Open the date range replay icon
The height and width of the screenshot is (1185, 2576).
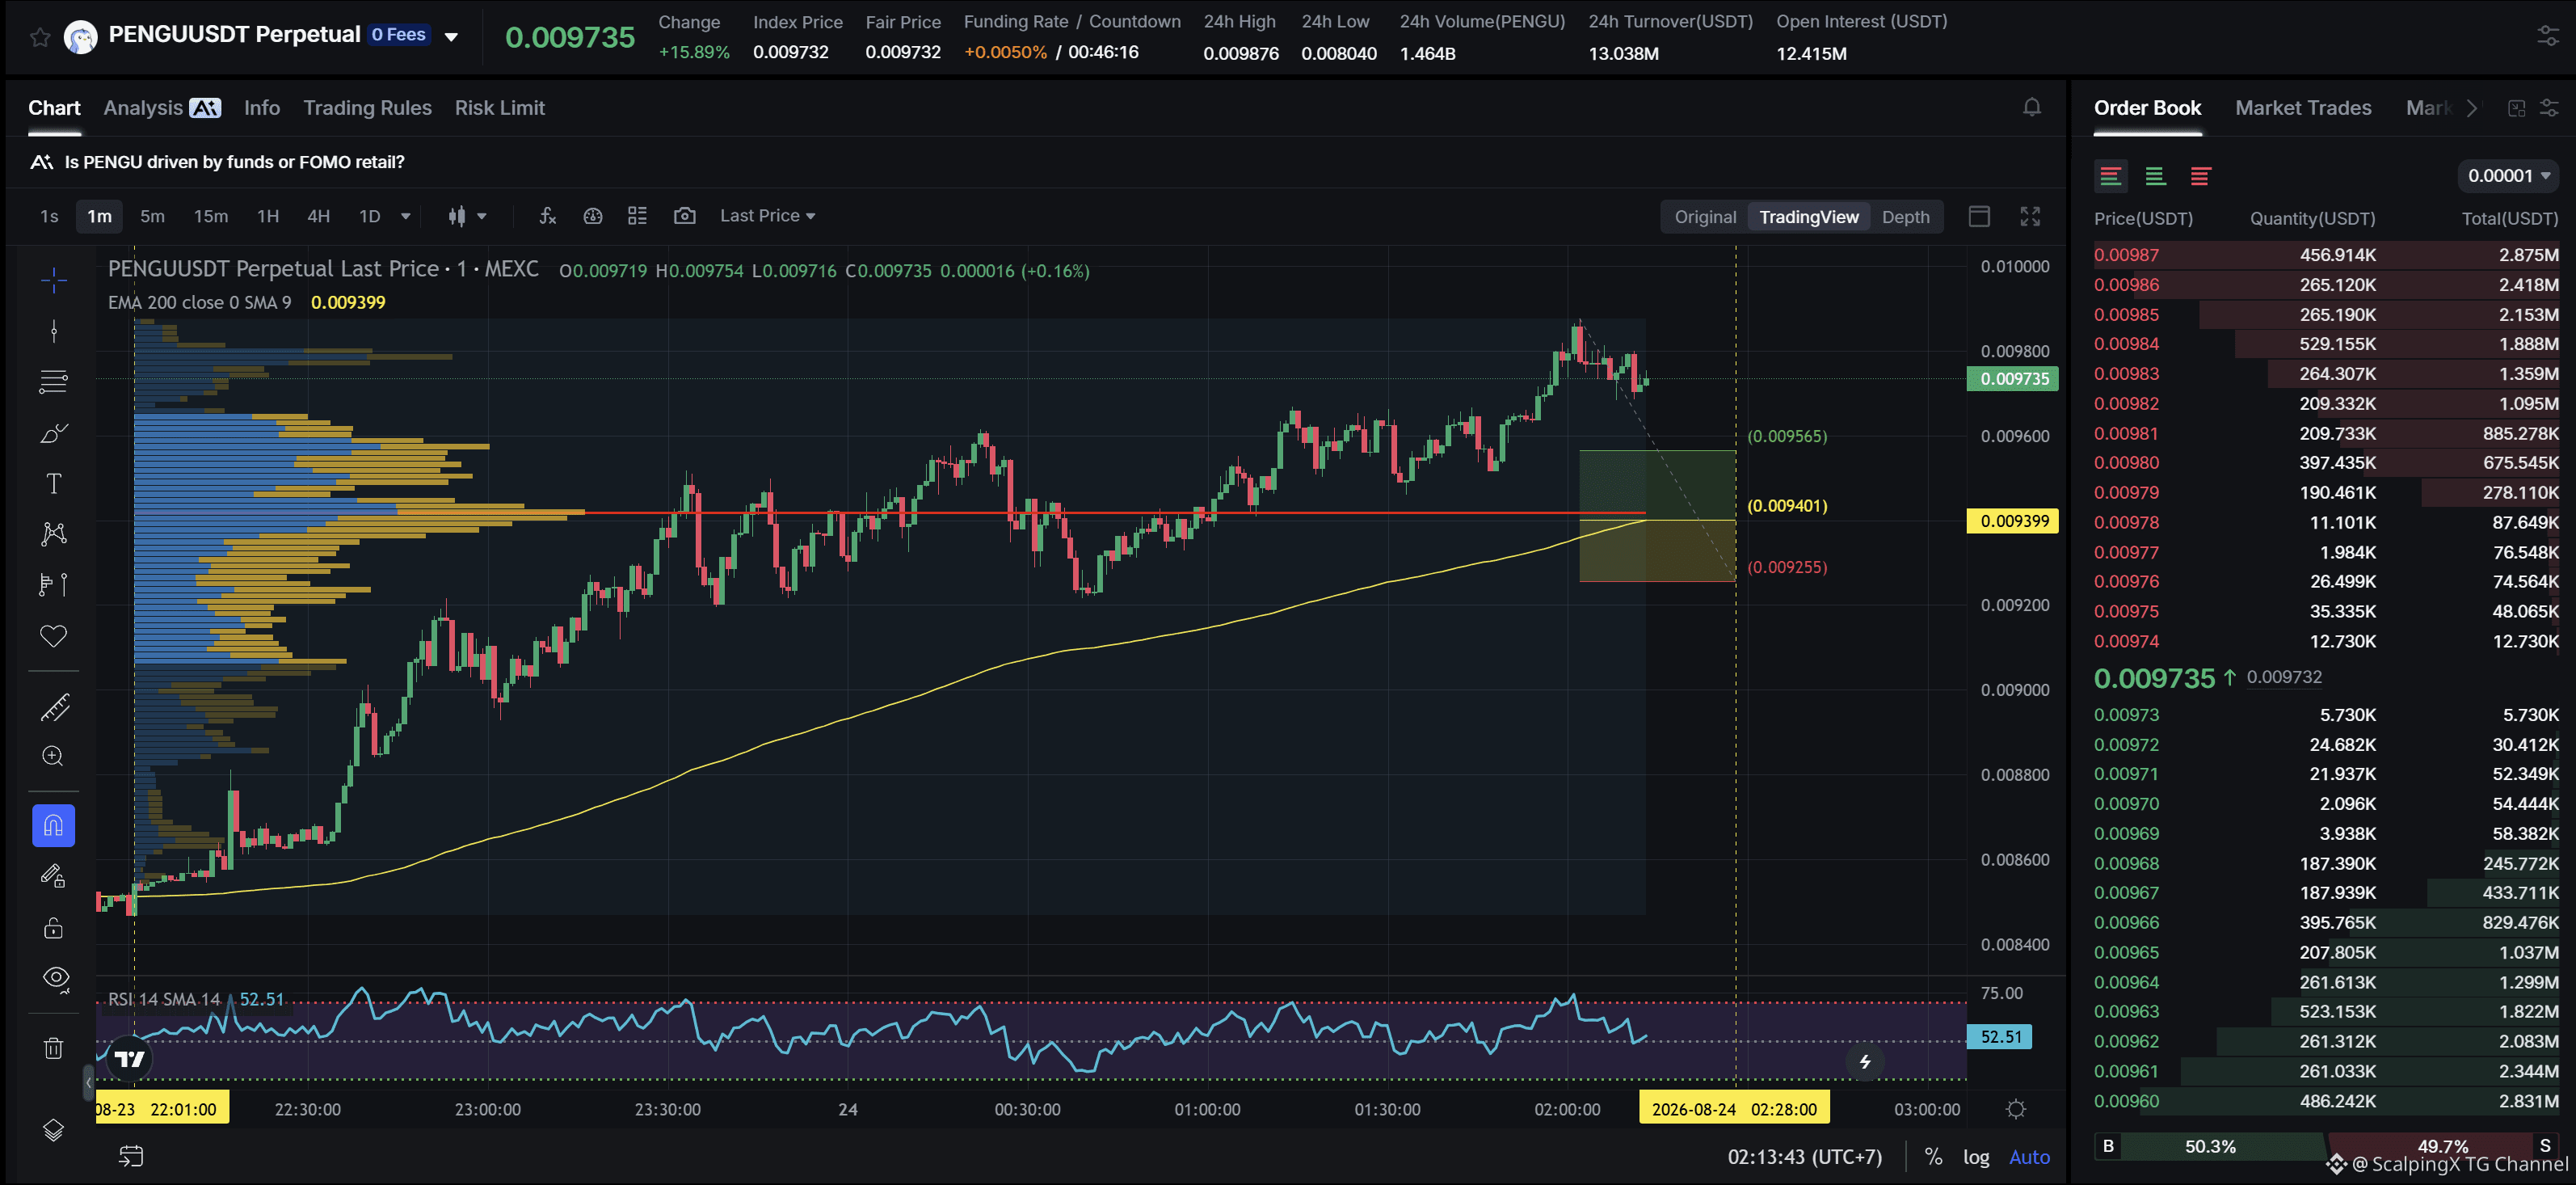[x=131, y=1157]
